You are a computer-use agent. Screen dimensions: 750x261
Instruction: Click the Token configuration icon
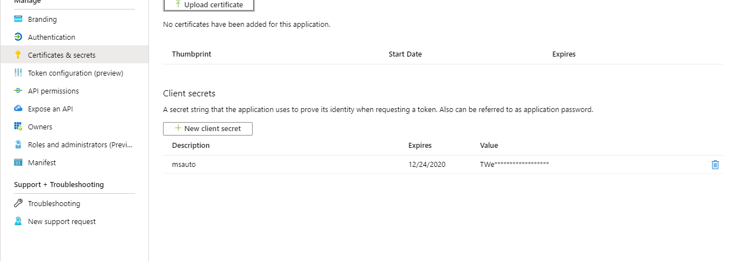(x=18, y=73)
